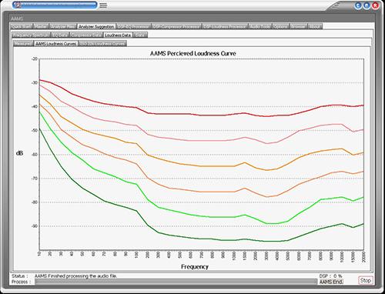
Task: Open the Compressor Data sub-tab
Action: [86, 35]
